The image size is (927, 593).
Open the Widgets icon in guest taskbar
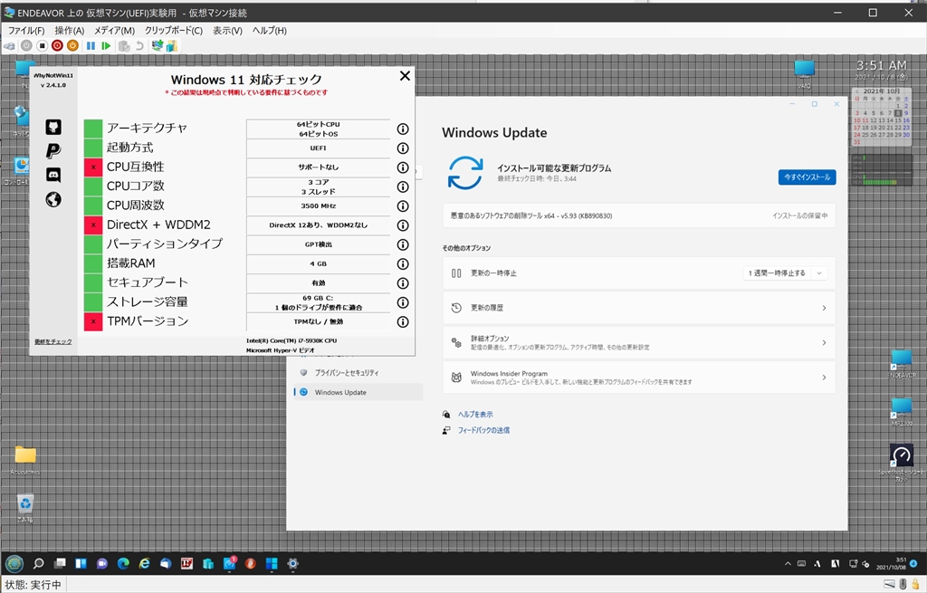81,563
